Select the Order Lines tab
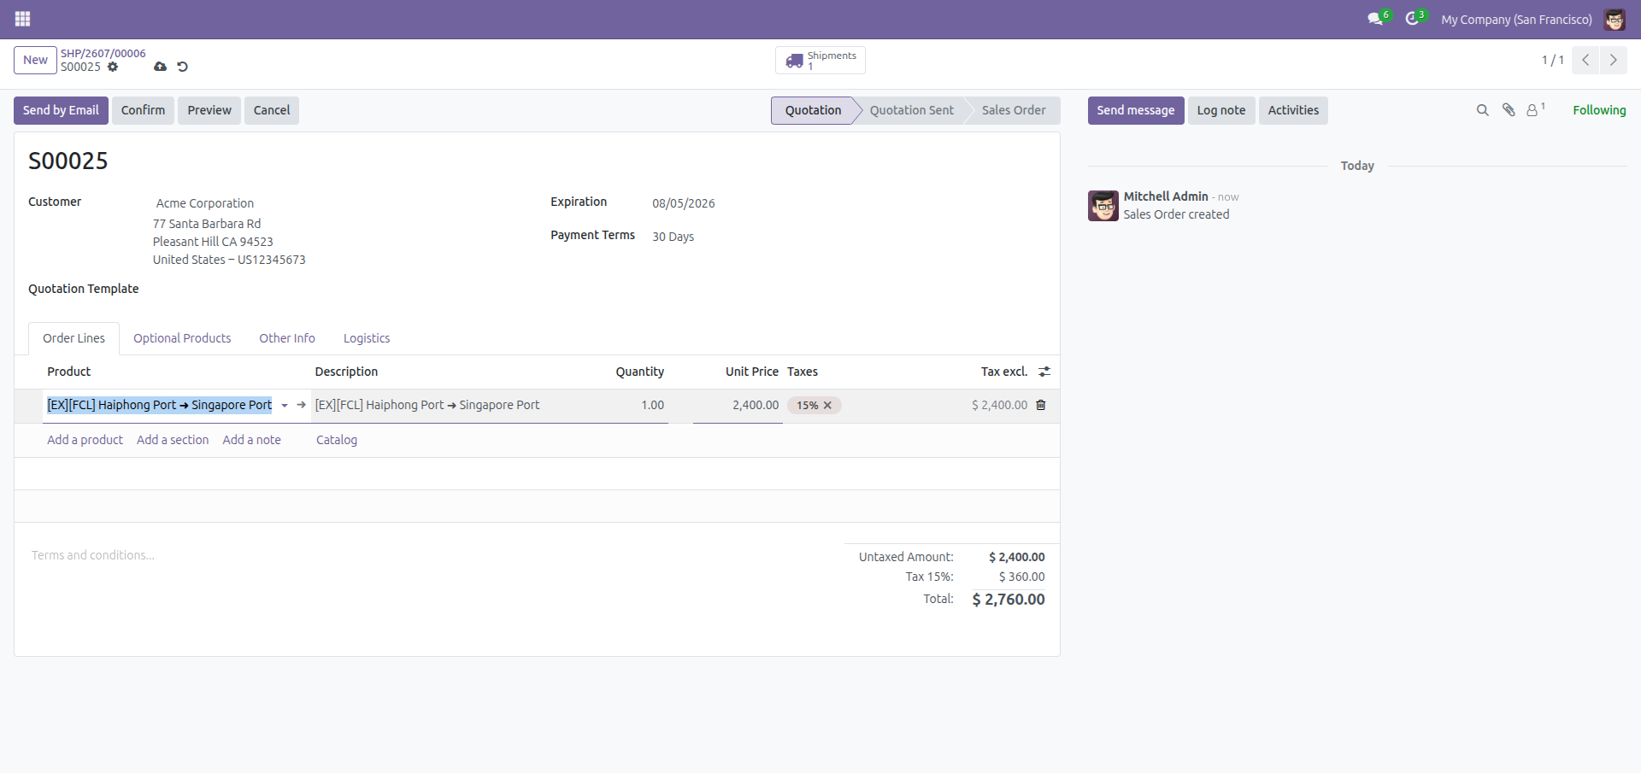 click(74, 338)
